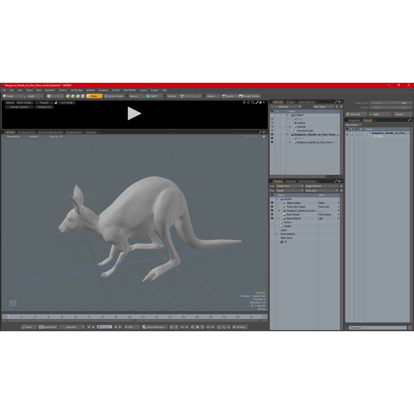
Task: Open the MaxToModo menu
Action: pyautogui.click(x=130, y=90)
